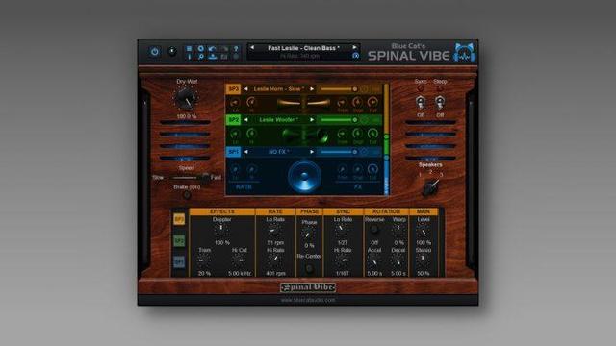Open the main menu icon in the toolbar

click(189, 49)
